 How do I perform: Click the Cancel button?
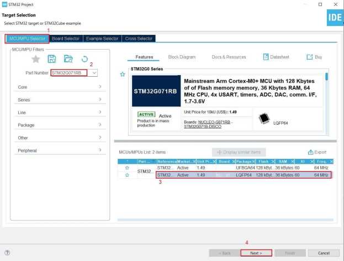(324, 253)
